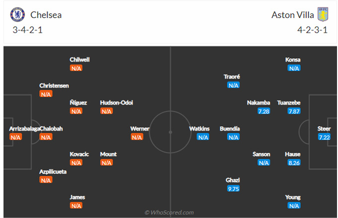Click Chilwell's orange N/A badge

pyautogui.click(x=76, y=68)
